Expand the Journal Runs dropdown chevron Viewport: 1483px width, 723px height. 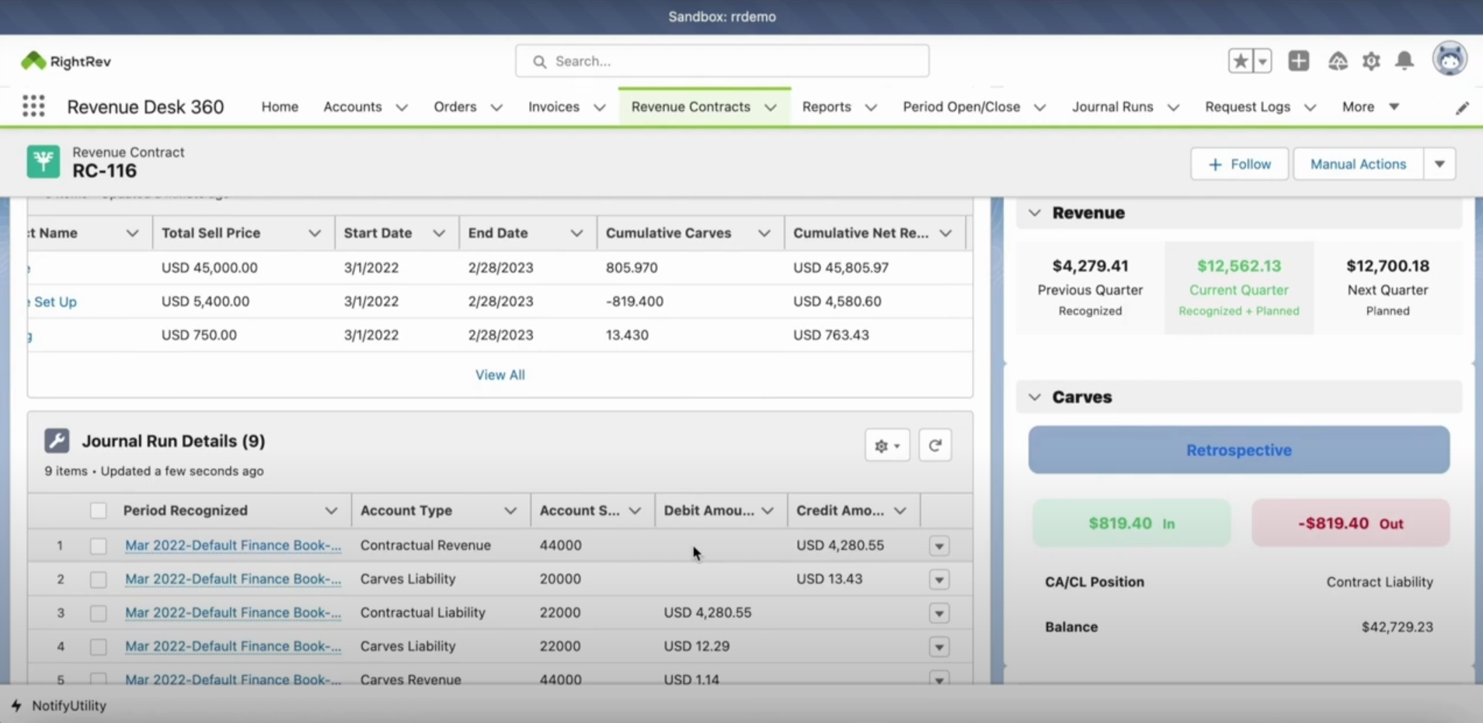(1174, 107)
